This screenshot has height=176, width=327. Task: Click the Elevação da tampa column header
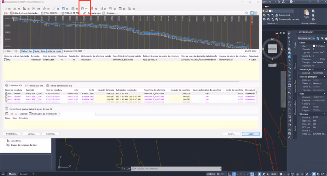point(106,90)
